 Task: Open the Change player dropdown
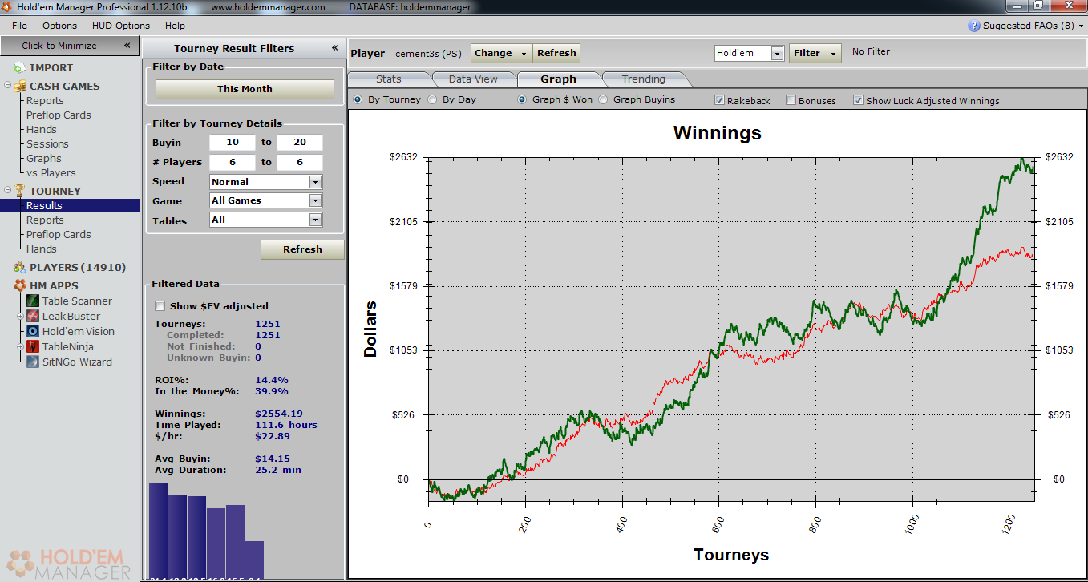(501, 53)
